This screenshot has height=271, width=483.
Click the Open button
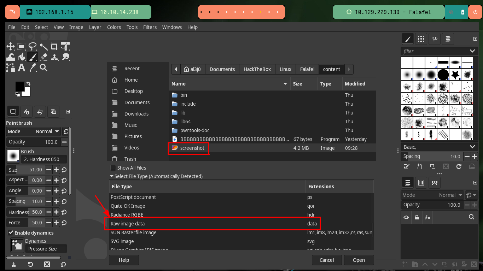pyautogui.click(x=359, y=260)
